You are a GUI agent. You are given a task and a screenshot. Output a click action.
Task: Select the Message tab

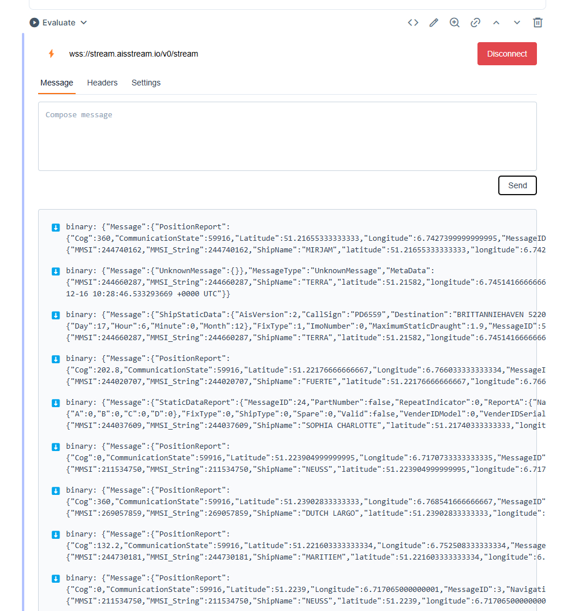click(57, 83)
